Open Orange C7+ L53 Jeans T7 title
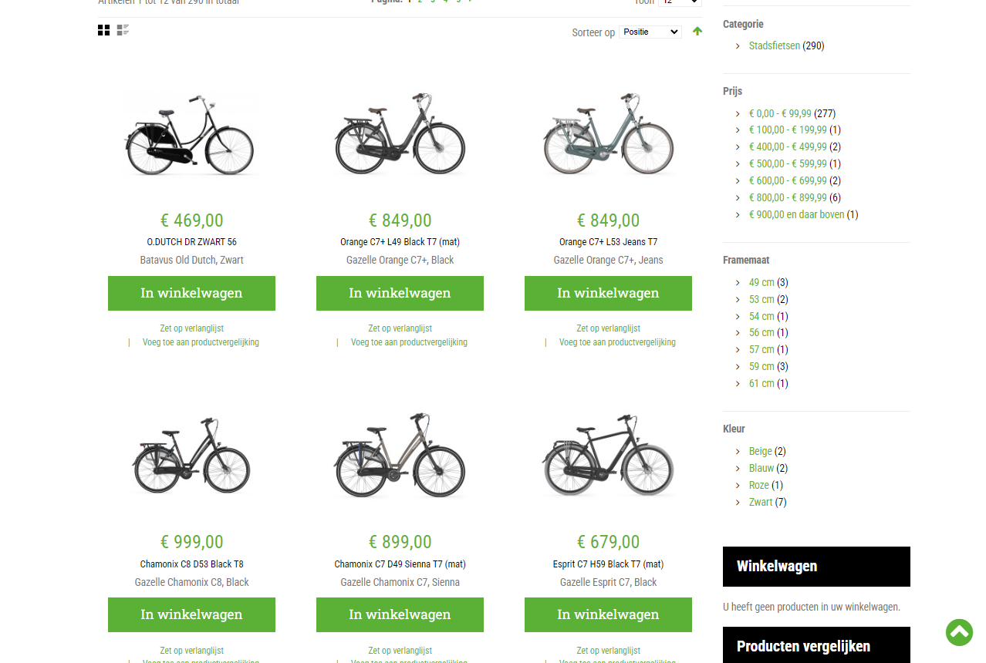Image resolution: width=986 pixels, height=663 pixels. [608, 242]
